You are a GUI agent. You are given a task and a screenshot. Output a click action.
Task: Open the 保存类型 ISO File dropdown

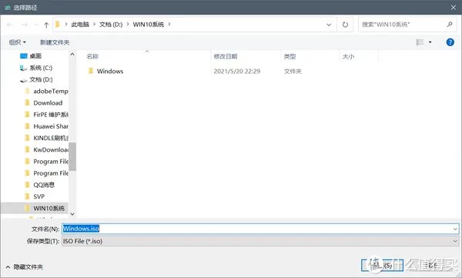(x=260, y=241)
